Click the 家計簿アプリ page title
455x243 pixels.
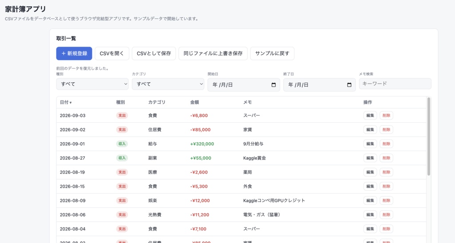click(25, 9)
